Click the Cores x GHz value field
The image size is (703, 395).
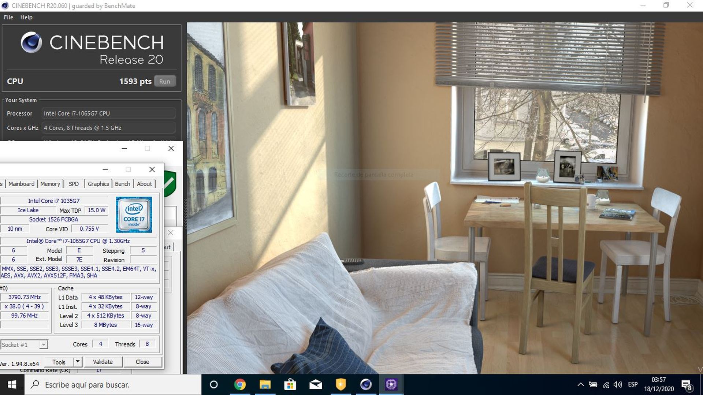point(108,128)
